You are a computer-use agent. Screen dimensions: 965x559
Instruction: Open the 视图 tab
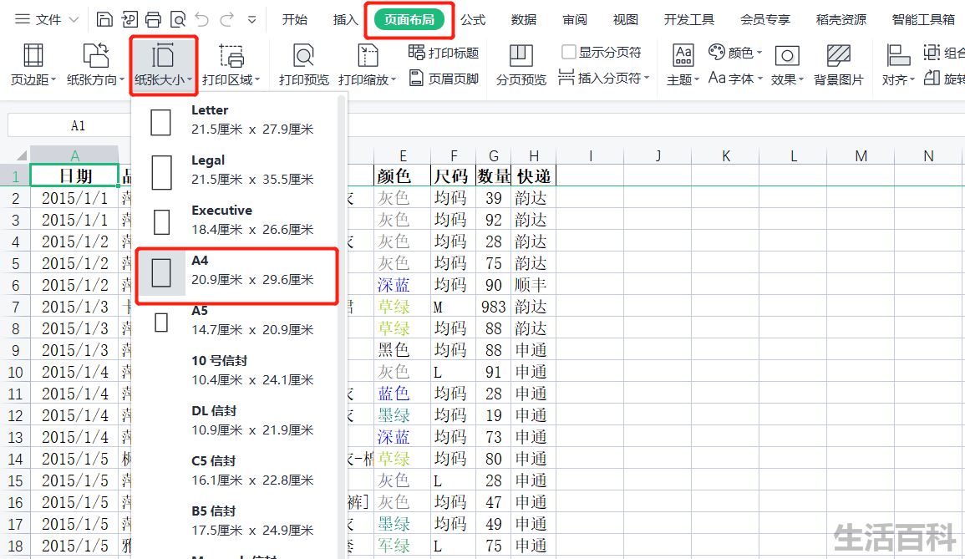point(625,20)
